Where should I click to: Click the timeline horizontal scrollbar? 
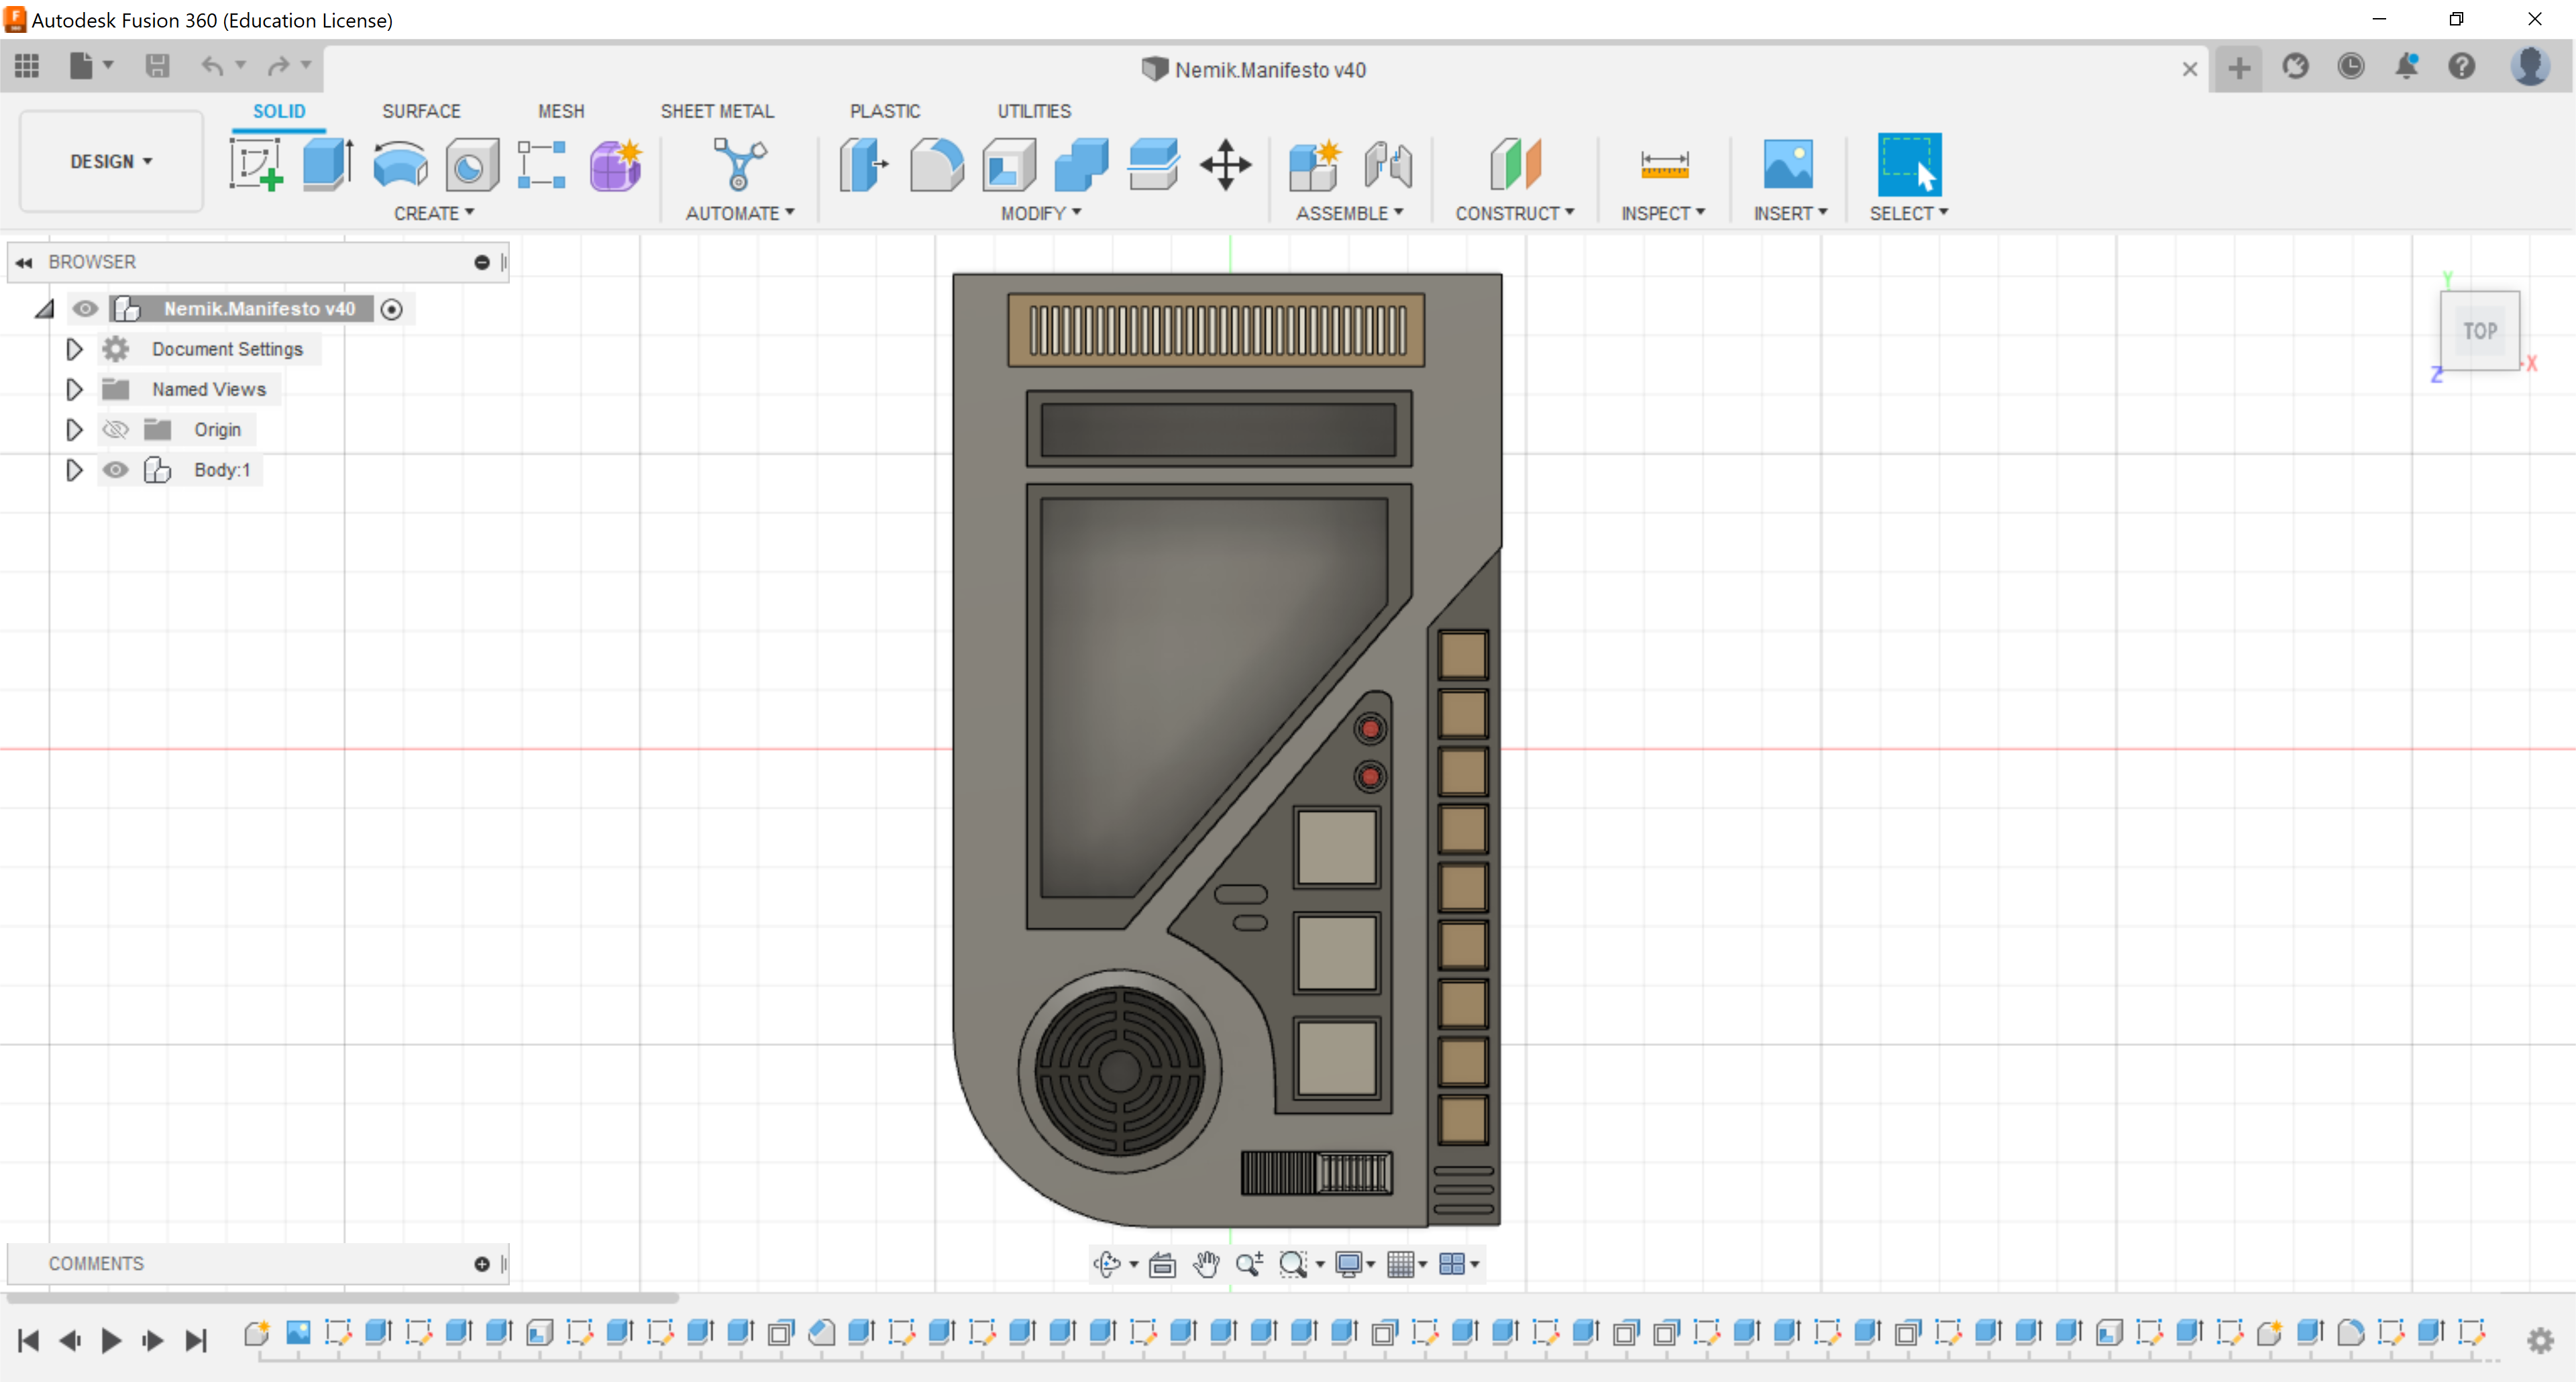343,1298
